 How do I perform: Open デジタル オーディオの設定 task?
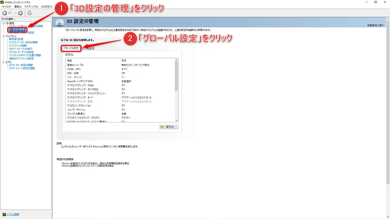(21, 52)
